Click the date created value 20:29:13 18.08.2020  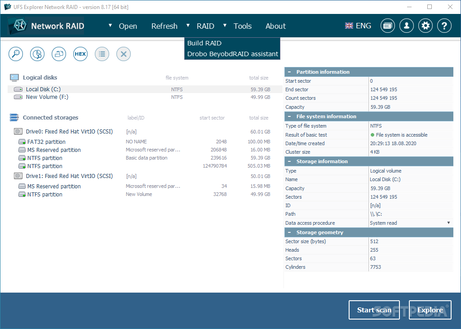pos(393,143)
